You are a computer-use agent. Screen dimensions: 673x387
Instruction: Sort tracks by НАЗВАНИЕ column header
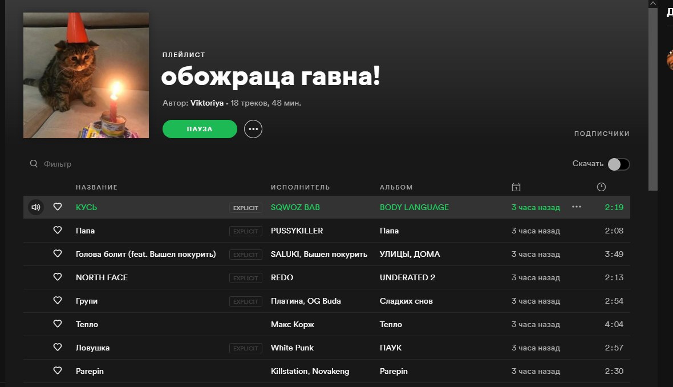pyautogui.click(x=96, y=187)
